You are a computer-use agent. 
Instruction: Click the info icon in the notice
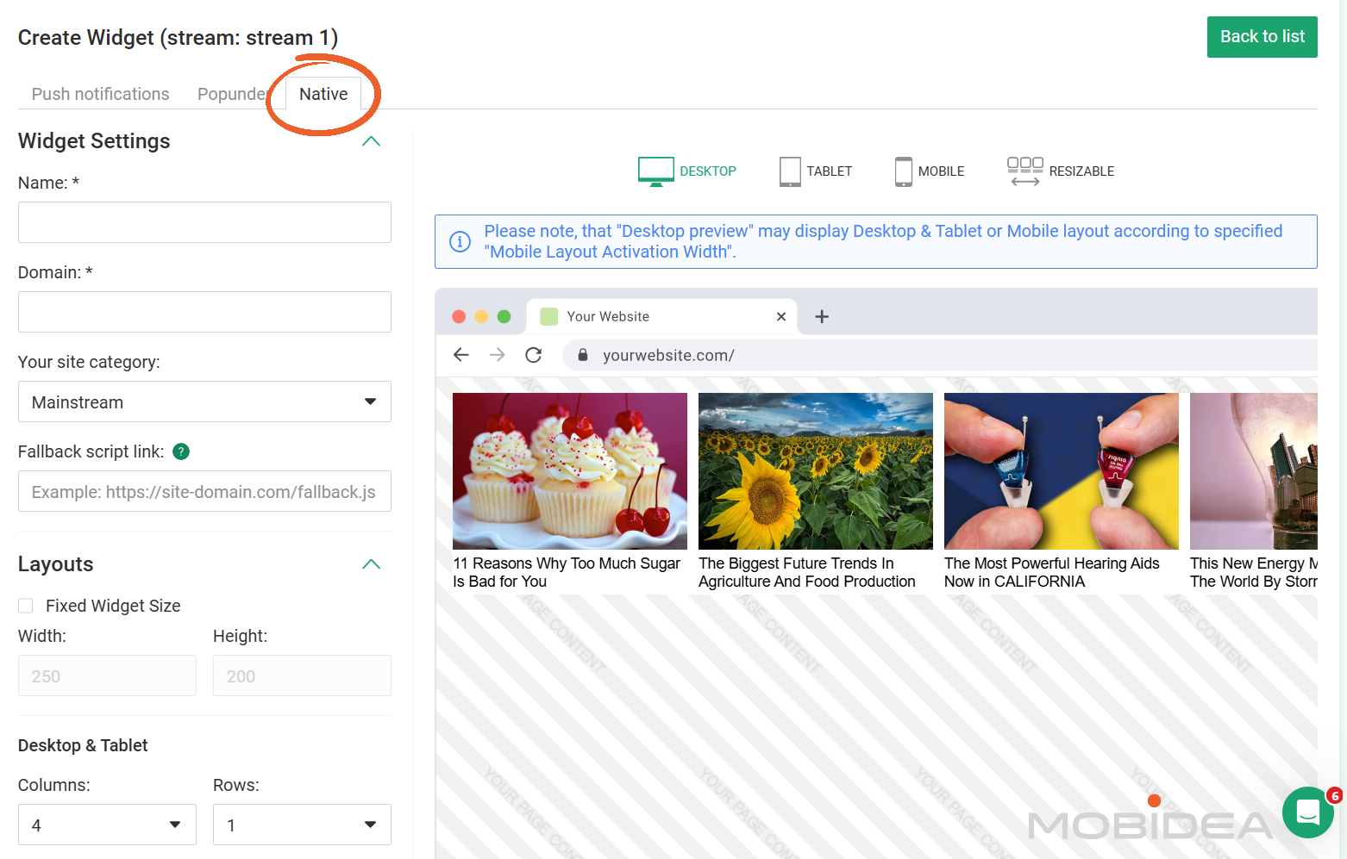point(460,242)
